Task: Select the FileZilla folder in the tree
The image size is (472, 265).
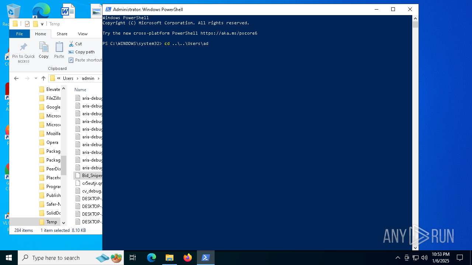Action: (50, 98)
